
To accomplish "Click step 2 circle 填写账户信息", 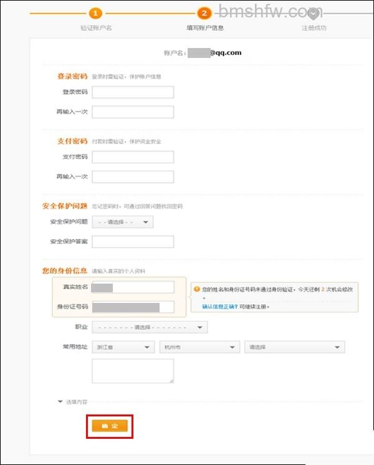I will tap(204, 13).
